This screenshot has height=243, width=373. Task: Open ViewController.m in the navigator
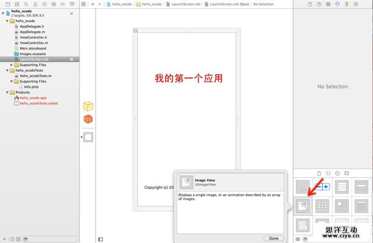pyautogui.click(x=34, y=43)
